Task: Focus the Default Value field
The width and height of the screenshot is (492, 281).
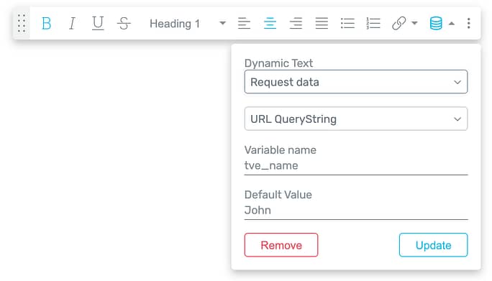Action: pyautogui.click(x=356, y=211)
